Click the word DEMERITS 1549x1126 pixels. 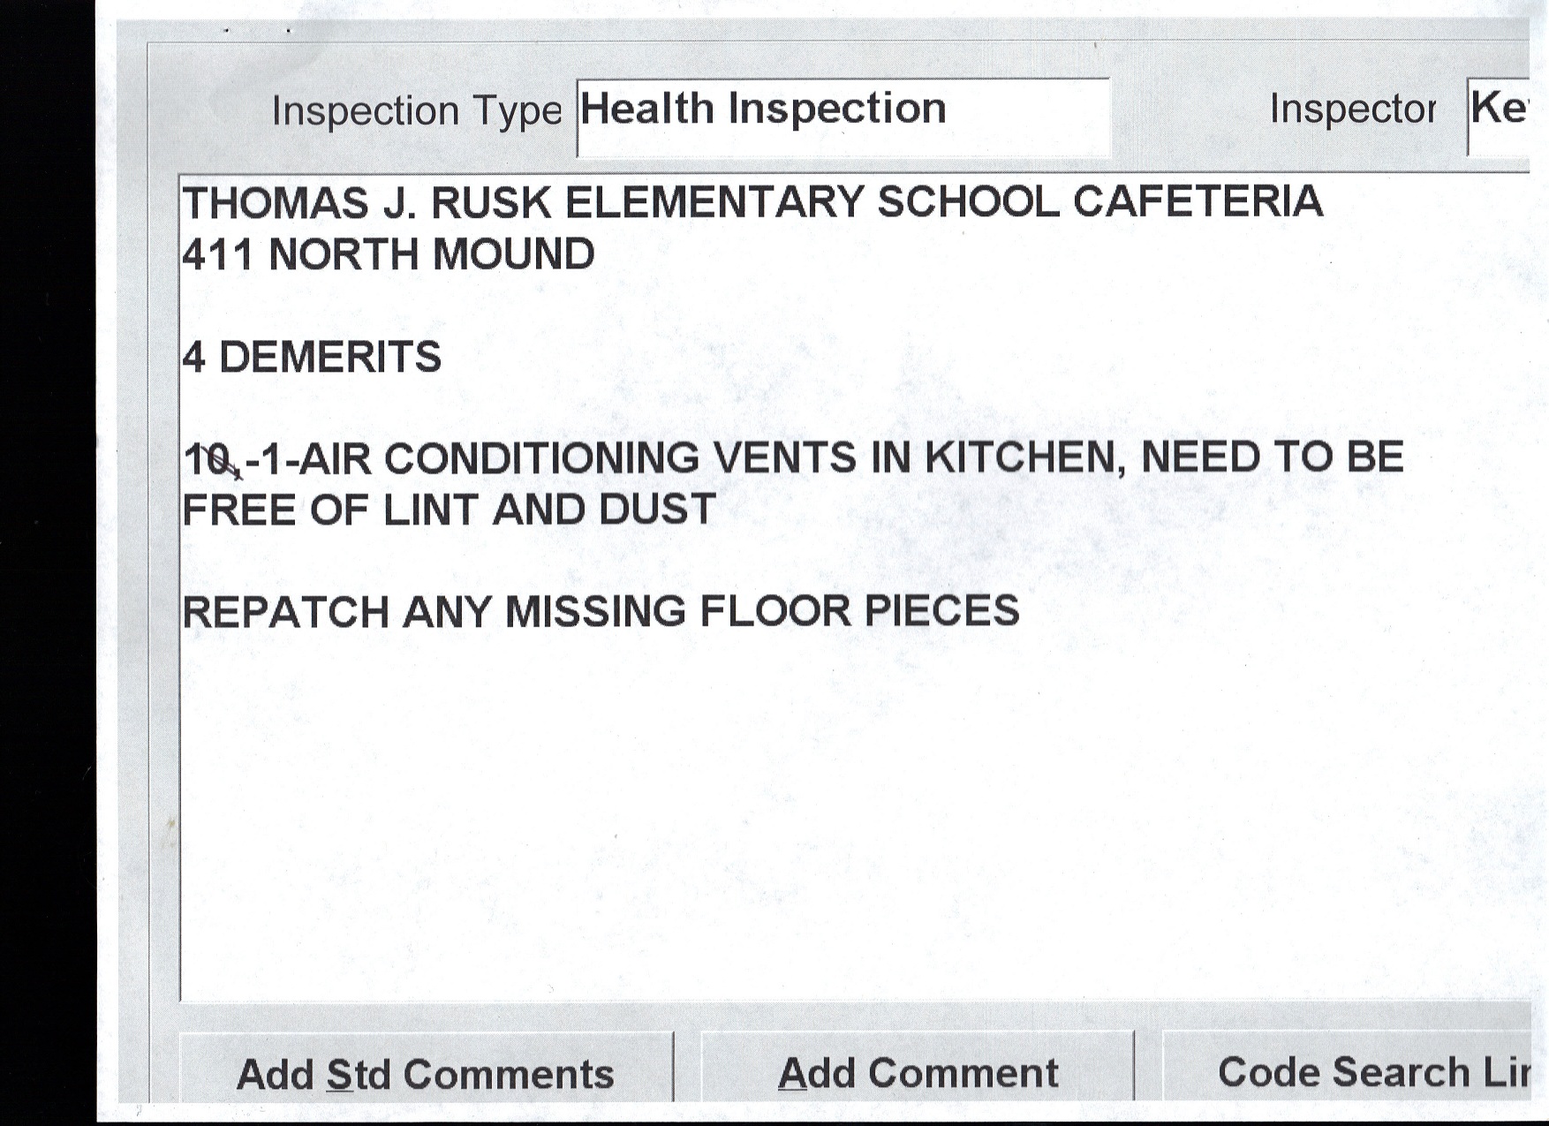(x=329, y=358)
